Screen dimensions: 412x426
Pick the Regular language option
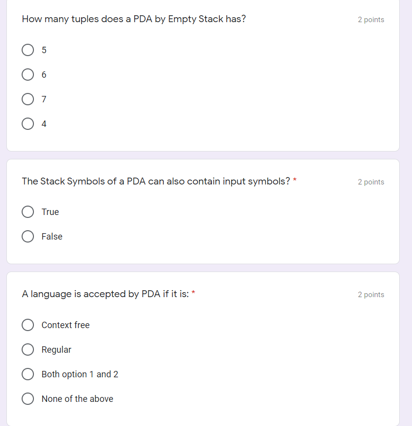[28, 350]
